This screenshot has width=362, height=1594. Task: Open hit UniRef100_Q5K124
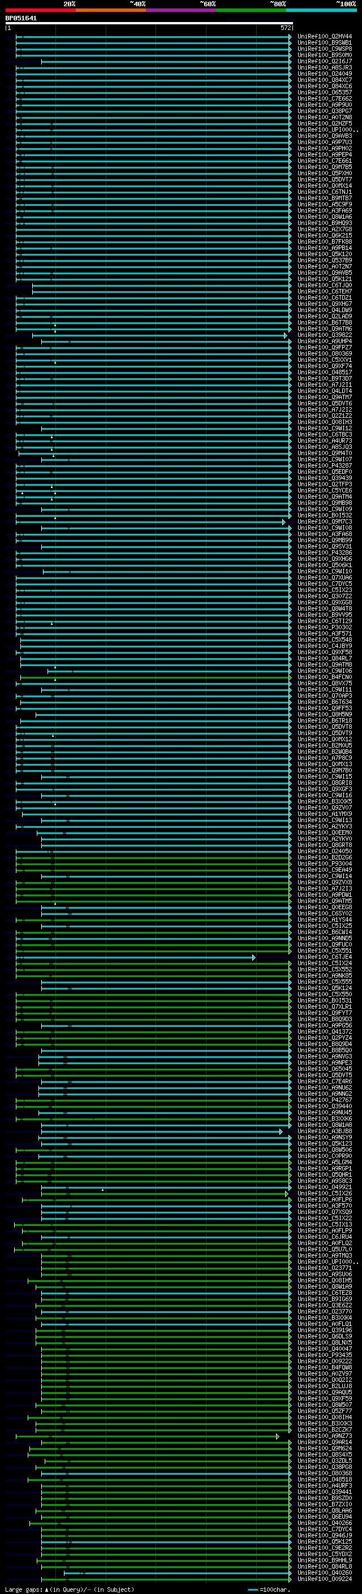pyautogui.click(x=325, y=988)
